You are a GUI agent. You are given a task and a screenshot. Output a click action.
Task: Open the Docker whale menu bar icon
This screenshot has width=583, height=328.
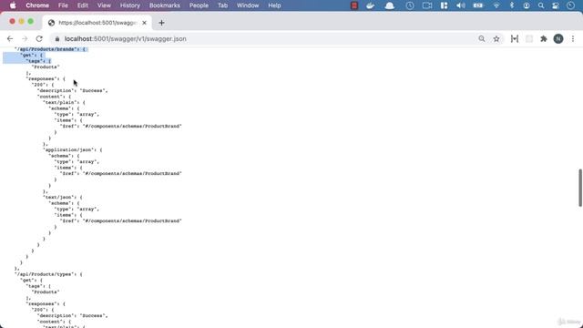pos(370,5)
